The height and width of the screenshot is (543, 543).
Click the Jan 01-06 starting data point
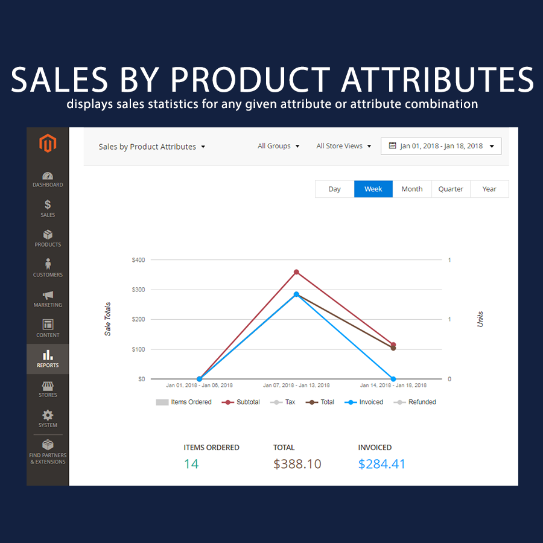pyautogui.click(x=200, y=379)
